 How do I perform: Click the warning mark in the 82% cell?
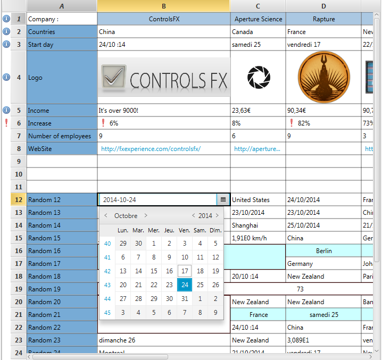click(292, 123)
